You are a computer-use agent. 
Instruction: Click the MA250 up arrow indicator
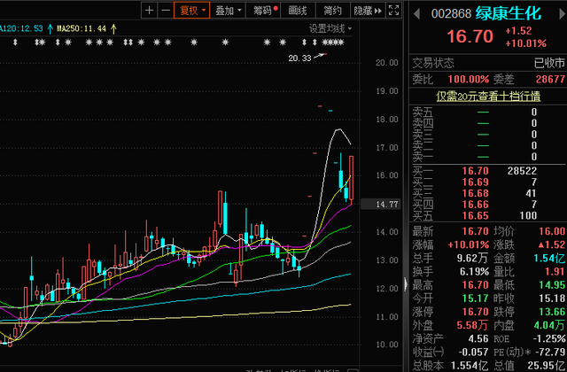pyautogui.click(x=113, y=28)
